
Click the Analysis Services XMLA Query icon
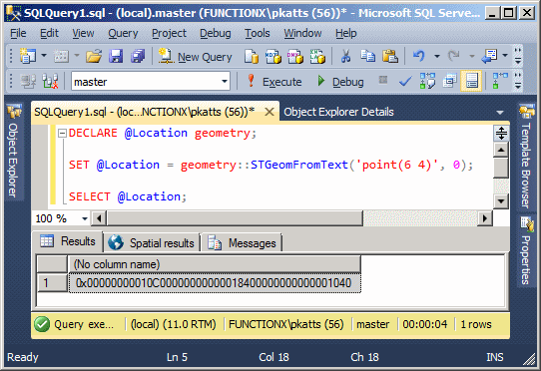(x=317, y=56)
